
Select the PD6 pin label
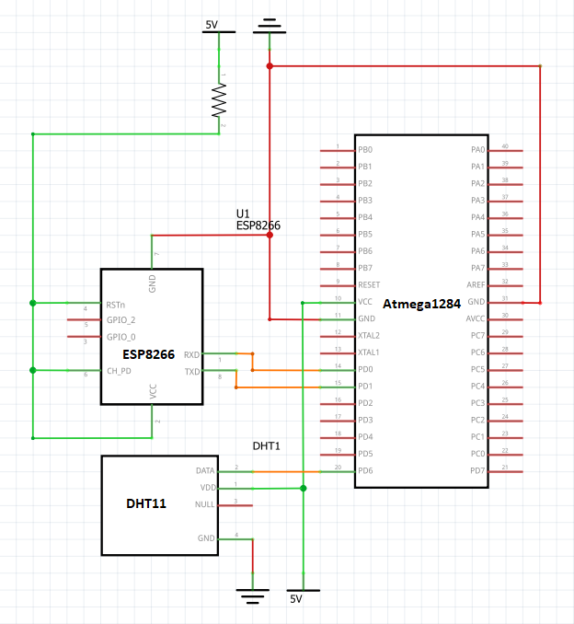pos(365,471)
